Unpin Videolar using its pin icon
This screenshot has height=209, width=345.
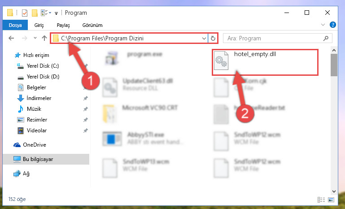point(86,131)
